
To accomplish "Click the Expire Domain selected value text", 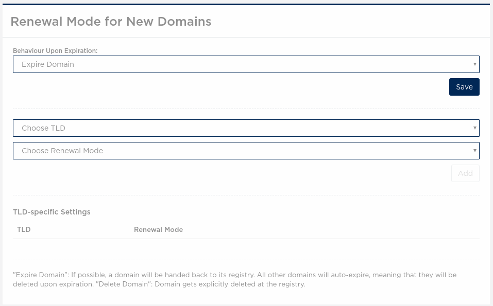I will tap(48, 64).
